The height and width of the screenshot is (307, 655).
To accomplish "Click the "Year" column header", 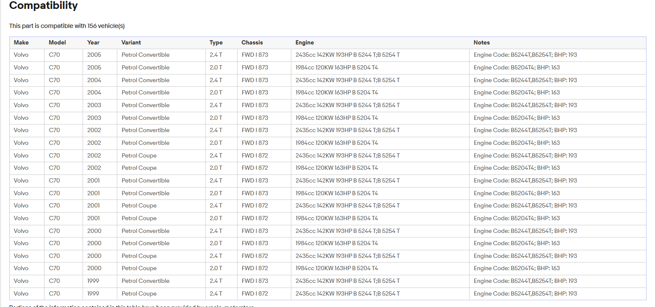I will (93, 42).
